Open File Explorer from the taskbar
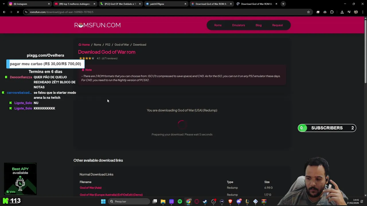367x206 pixels. point(163,201)
